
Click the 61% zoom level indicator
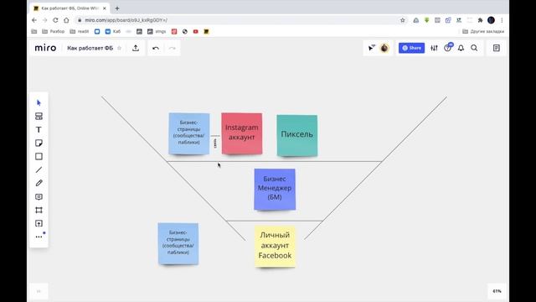click(497, 291)
